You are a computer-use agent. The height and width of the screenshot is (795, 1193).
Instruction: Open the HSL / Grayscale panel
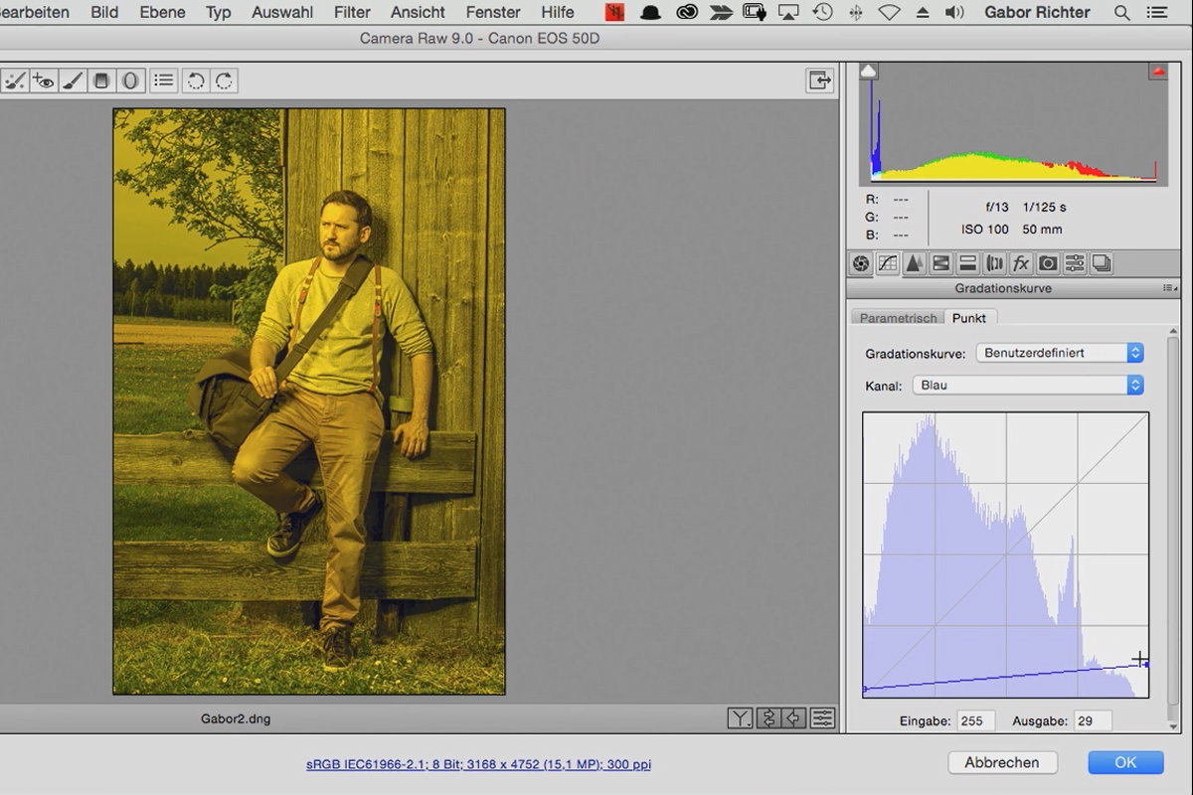[x=940, y=263]
